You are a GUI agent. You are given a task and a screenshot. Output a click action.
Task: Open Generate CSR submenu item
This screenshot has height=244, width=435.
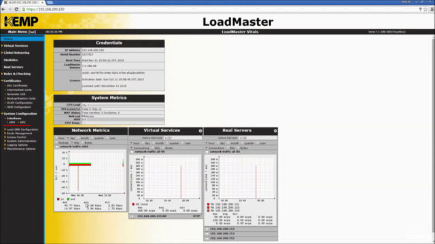tap(16, 94)
